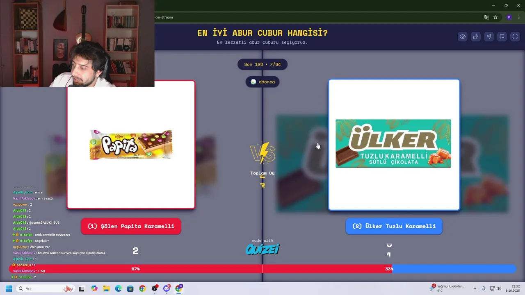Image resolution: width=525 pixels, height=295 pixels.
Task: Open the first Chrome icon in taskbar
Action: (x=142, y=288)
